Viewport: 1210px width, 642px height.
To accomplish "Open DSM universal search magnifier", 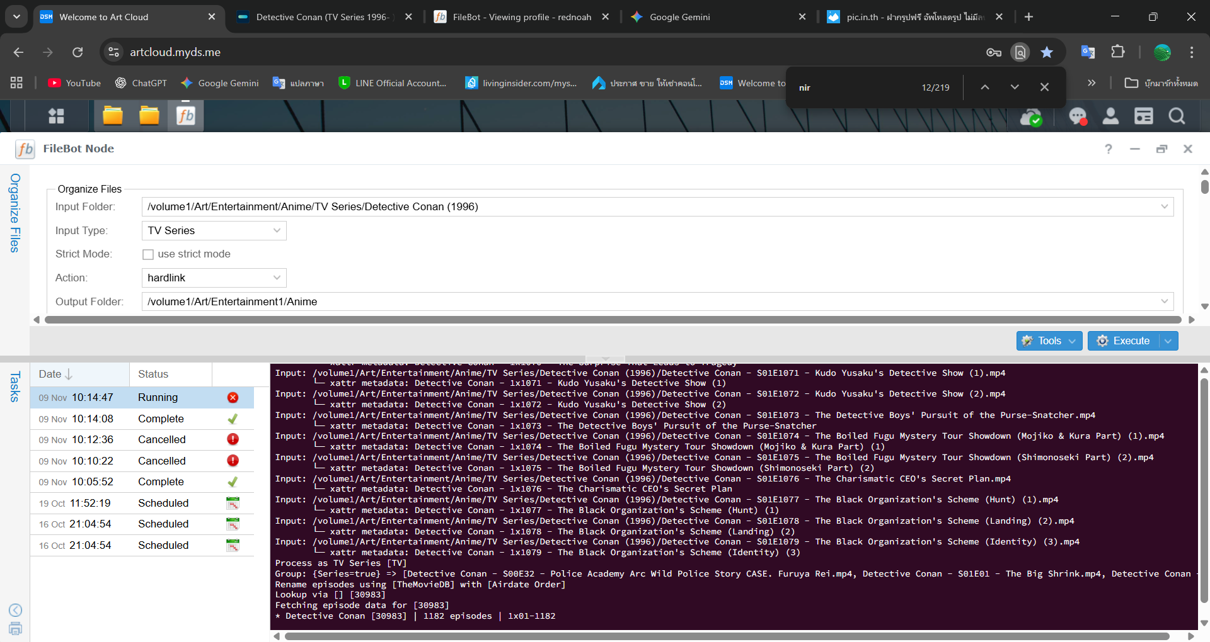I will click(1177, 116).
